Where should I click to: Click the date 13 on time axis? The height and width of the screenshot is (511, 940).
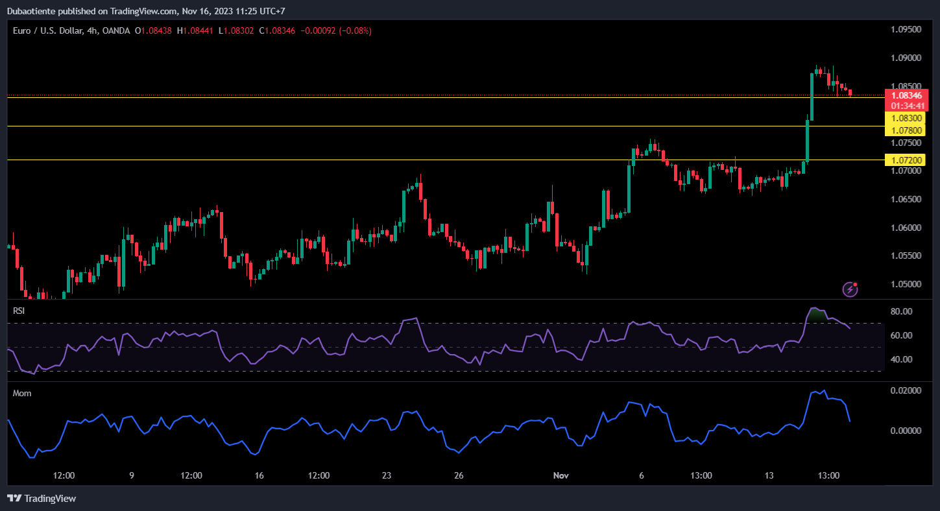[769, 476]
